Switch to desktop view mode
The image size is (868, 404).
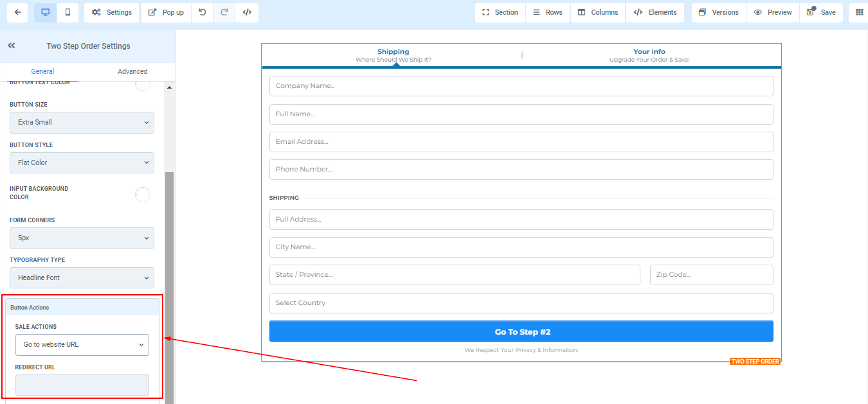pyautogui.click(x=46, y=12)
